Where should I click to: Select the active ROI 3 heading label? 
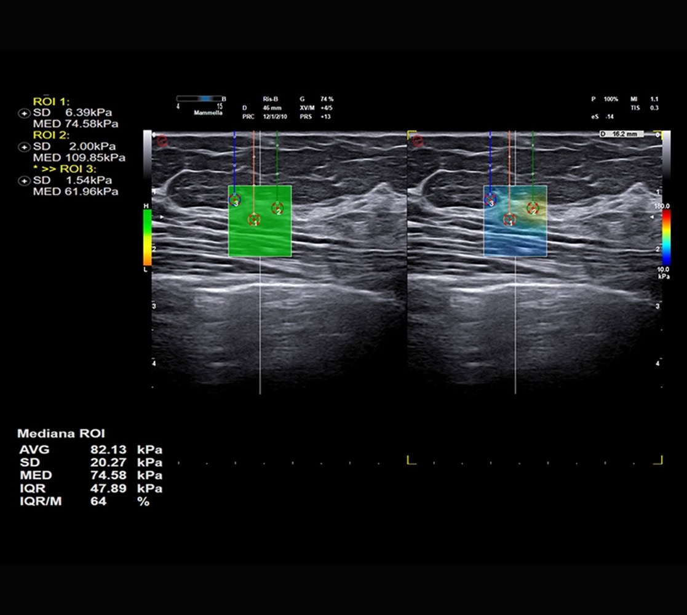(59, 169)
